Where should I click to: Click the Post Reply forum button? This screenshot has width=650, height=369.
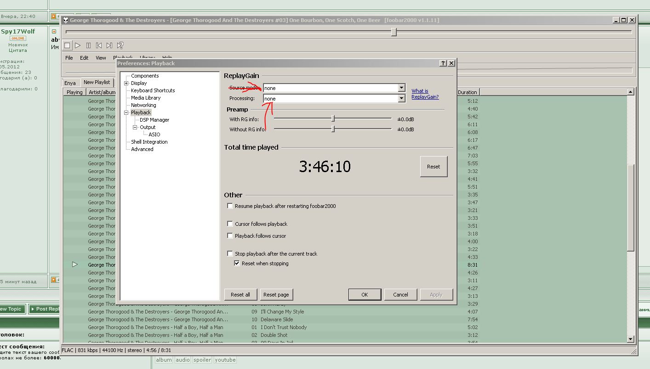(45, 309)
